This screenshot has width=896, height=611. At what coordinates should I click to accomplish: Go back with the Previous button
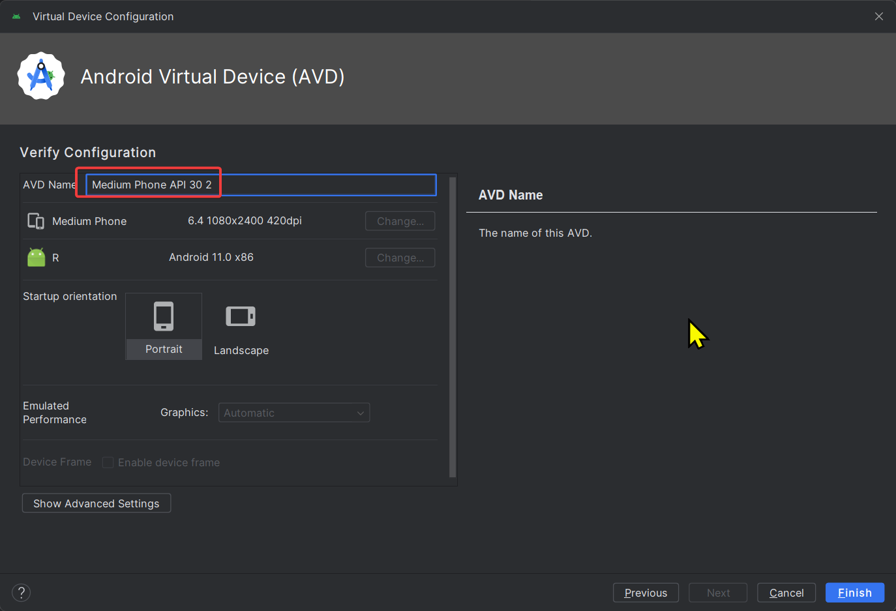646,593
